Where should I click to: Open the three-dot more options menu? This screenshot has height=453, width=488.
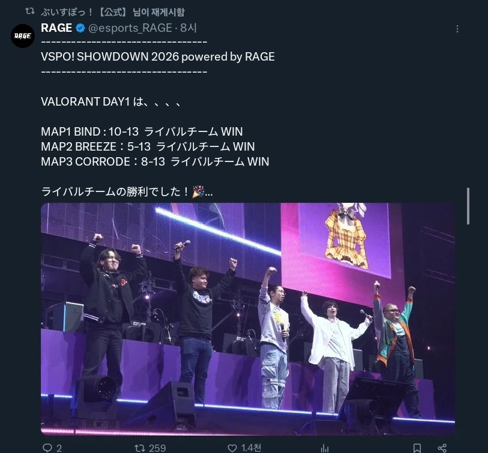[457, 29]
